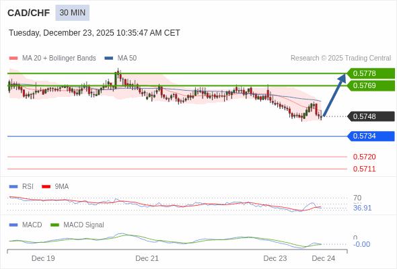Screen dimensions: 397x269
Task: Click the 0.5748 current price tag
Action: (x=371, y=116)
